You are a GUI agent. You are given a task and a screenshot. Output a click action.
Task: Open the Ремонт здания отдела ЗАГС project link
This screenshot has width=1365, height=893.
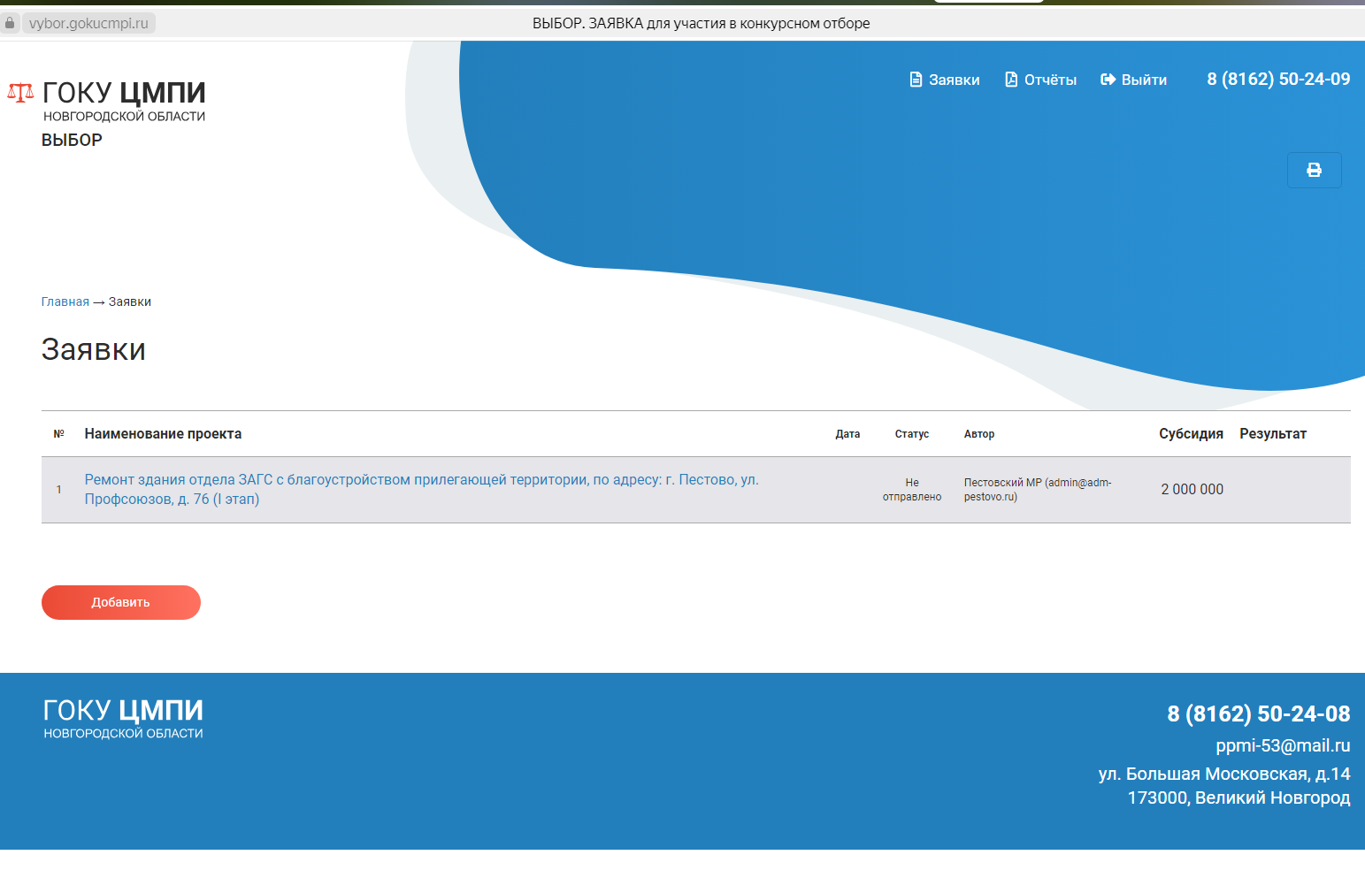click(422, 489)
